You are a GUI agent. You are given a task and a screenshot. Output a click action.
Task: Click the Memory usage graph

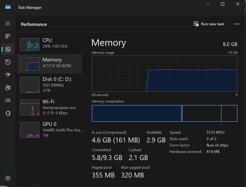[164, 74]
